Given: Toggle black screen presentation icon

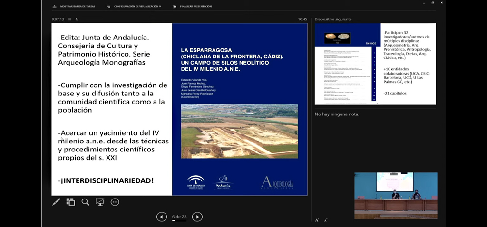Looking at the screenshot, I should click(100, 202).
